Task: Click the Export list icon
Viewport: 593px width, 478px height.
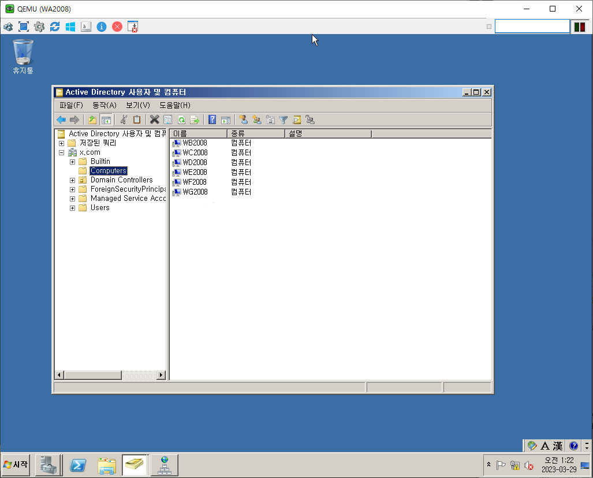Action: click(x=195, y=120)
